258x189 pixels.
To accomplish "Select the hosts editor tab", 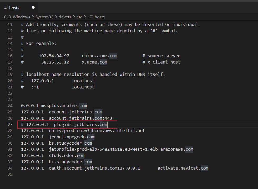I will tap(19, 8).
